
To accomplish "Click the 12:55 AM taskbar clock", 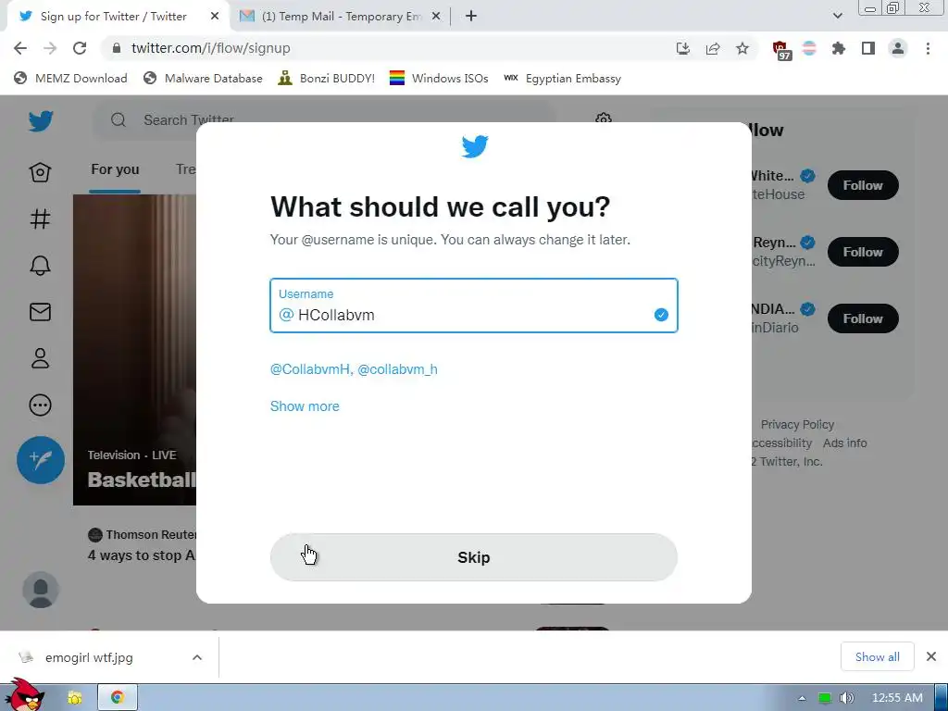I will point(897,698).
